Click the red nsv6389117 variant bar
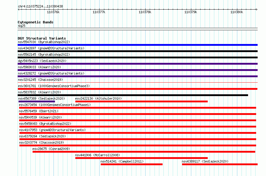The image size is (266, 176). (220, 164)
